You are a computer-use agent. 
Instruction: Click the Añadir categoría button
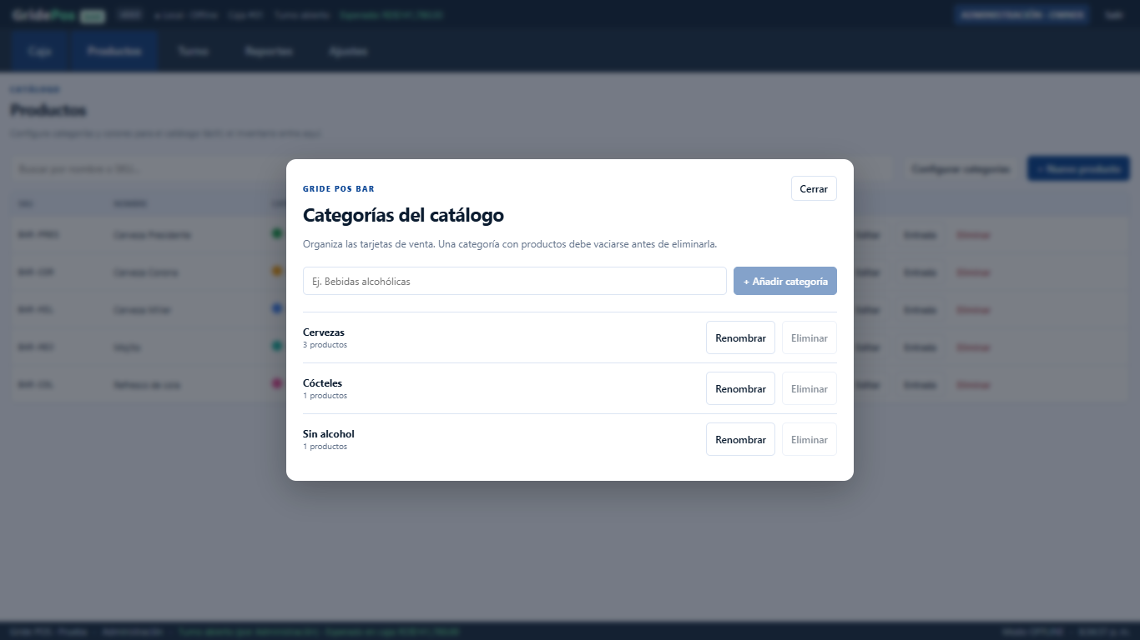785,281
